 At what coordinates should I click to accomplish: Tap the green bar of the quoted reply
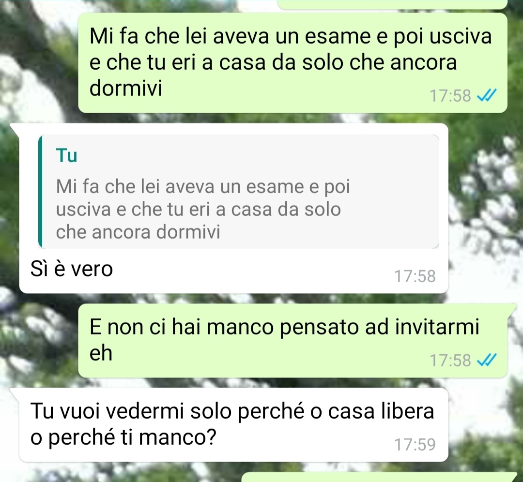click(x=40, y=192)
